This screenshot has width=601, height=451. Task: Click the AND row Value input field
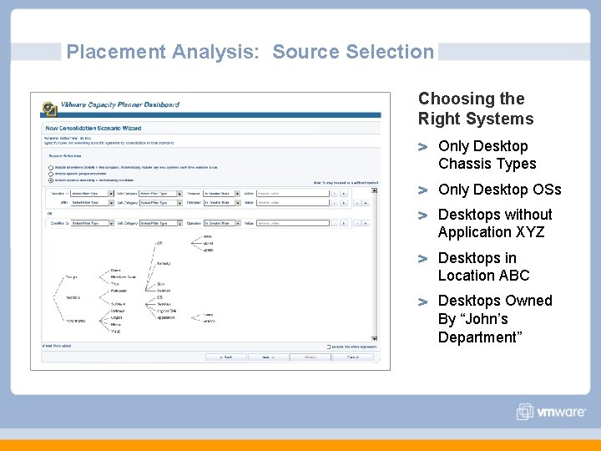(x=293, y=202)
